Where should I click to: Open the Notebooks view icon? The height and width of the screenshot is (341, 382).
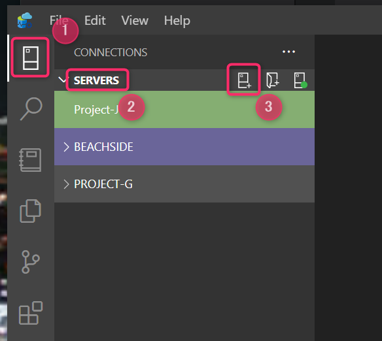pos(31,160)
